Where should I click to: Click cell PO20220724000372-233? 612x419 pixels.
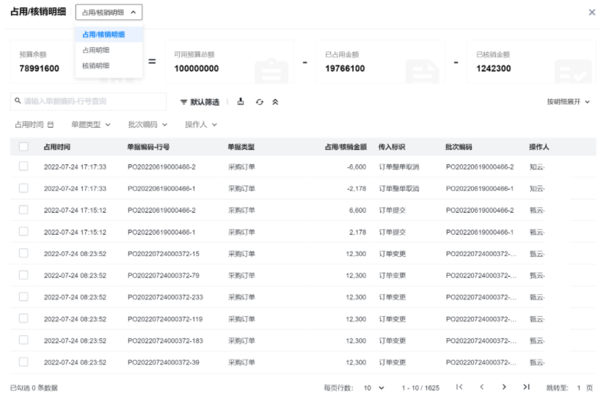point(165,297)
